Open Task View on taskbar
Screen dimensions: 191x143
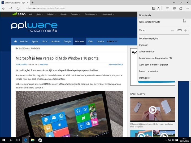(18, 140)
